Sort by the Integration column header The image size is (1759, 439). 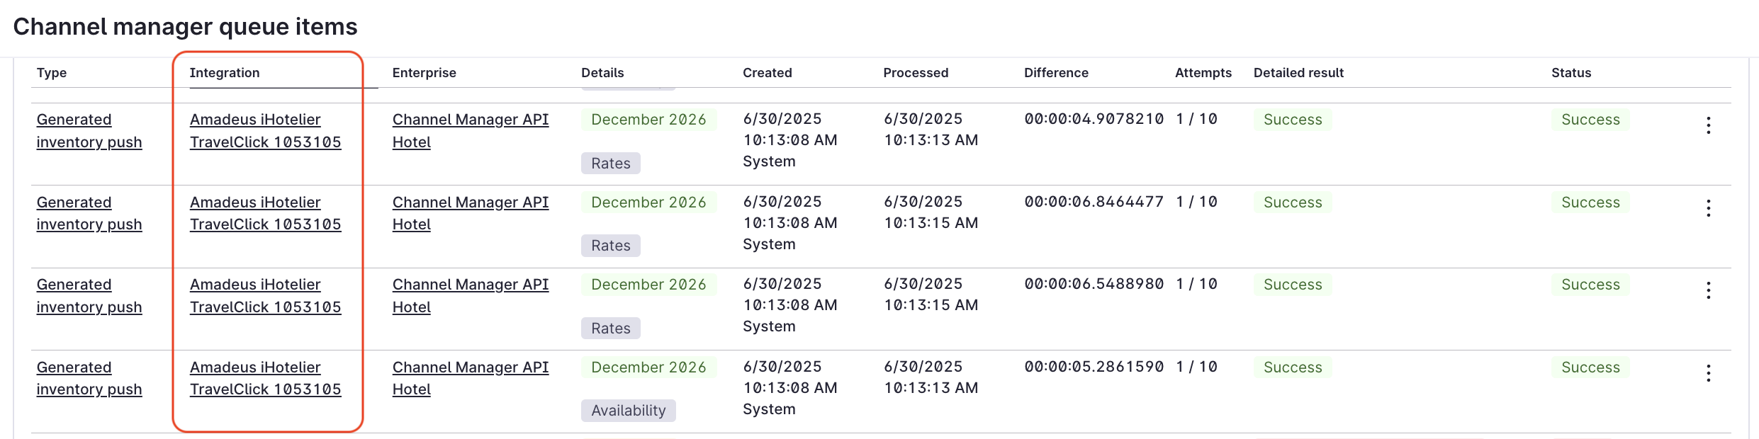[x=225, y=73]
